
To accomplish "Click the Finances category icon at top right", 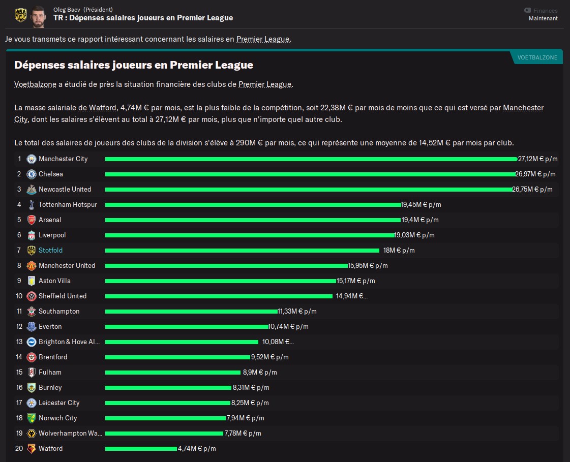I will click(527, 10).
